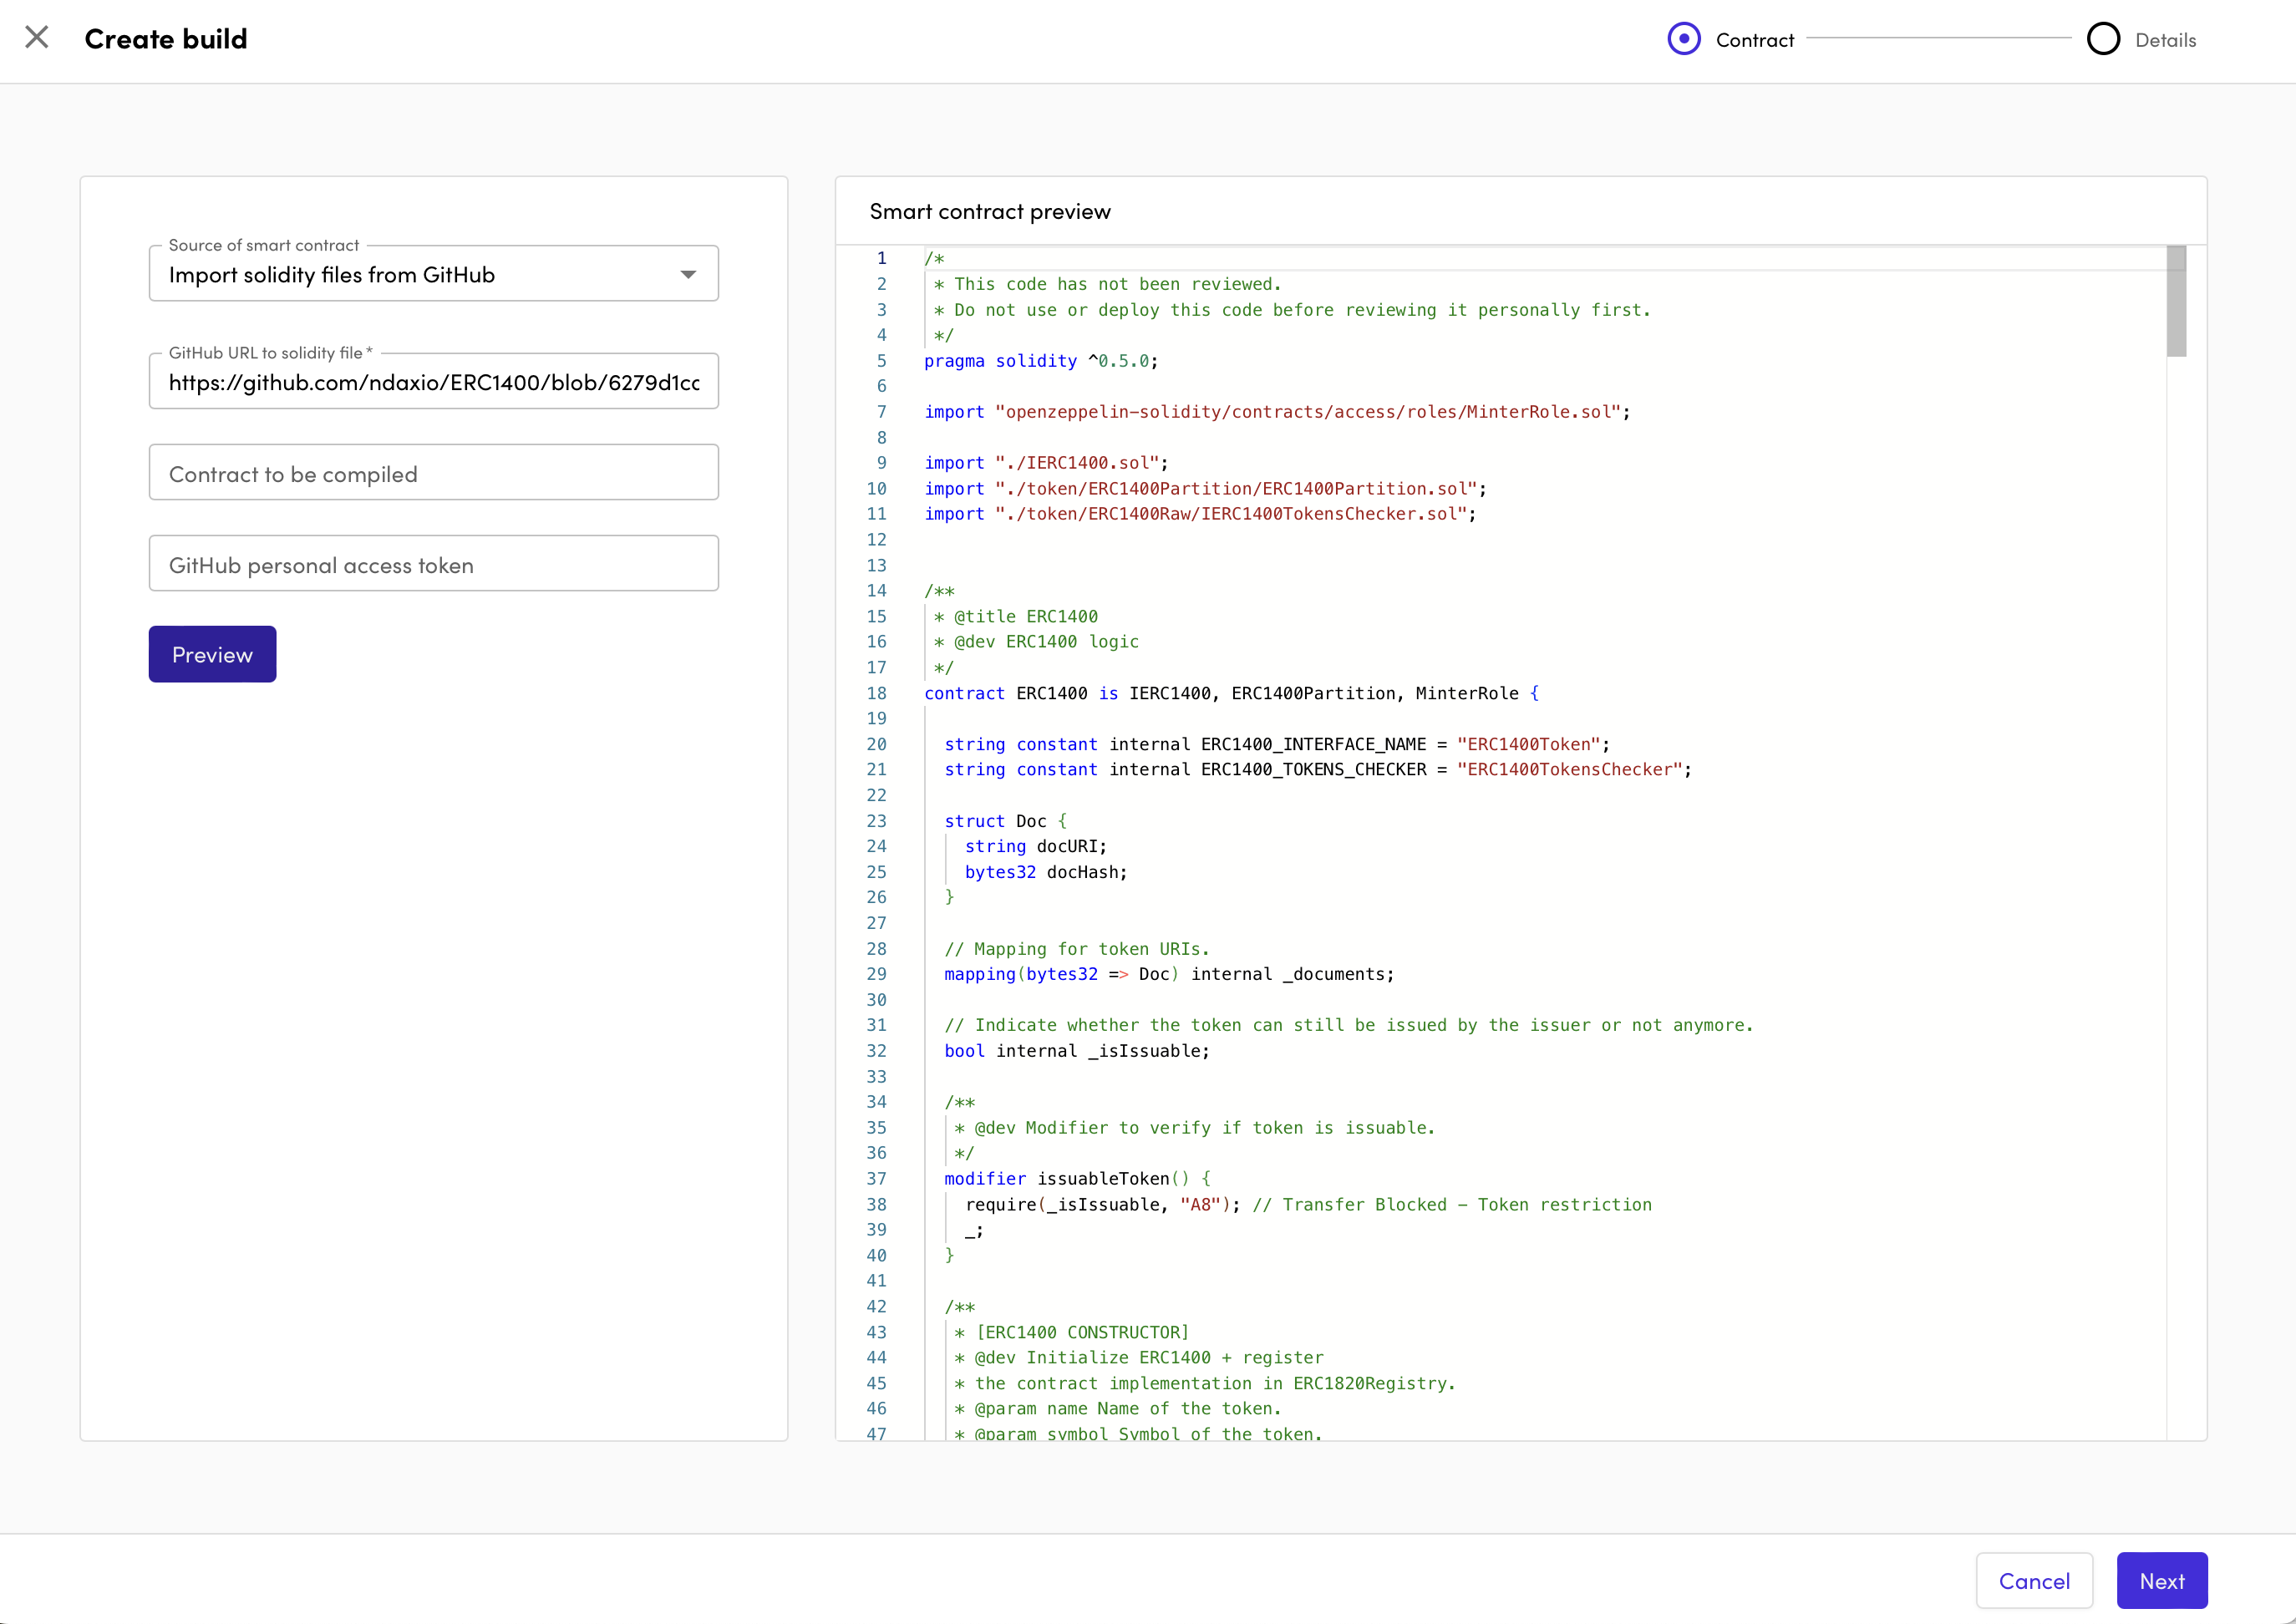Click the '@param name Name of the token.' line
This screenshot has width=2296, height=1624.
pyautogui.click(x=1118, y=1409)
